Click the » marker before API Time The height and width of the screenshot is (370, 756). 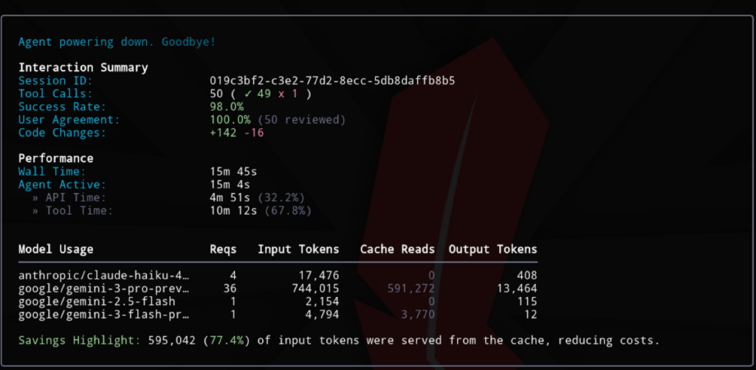(x=35, y=198)
